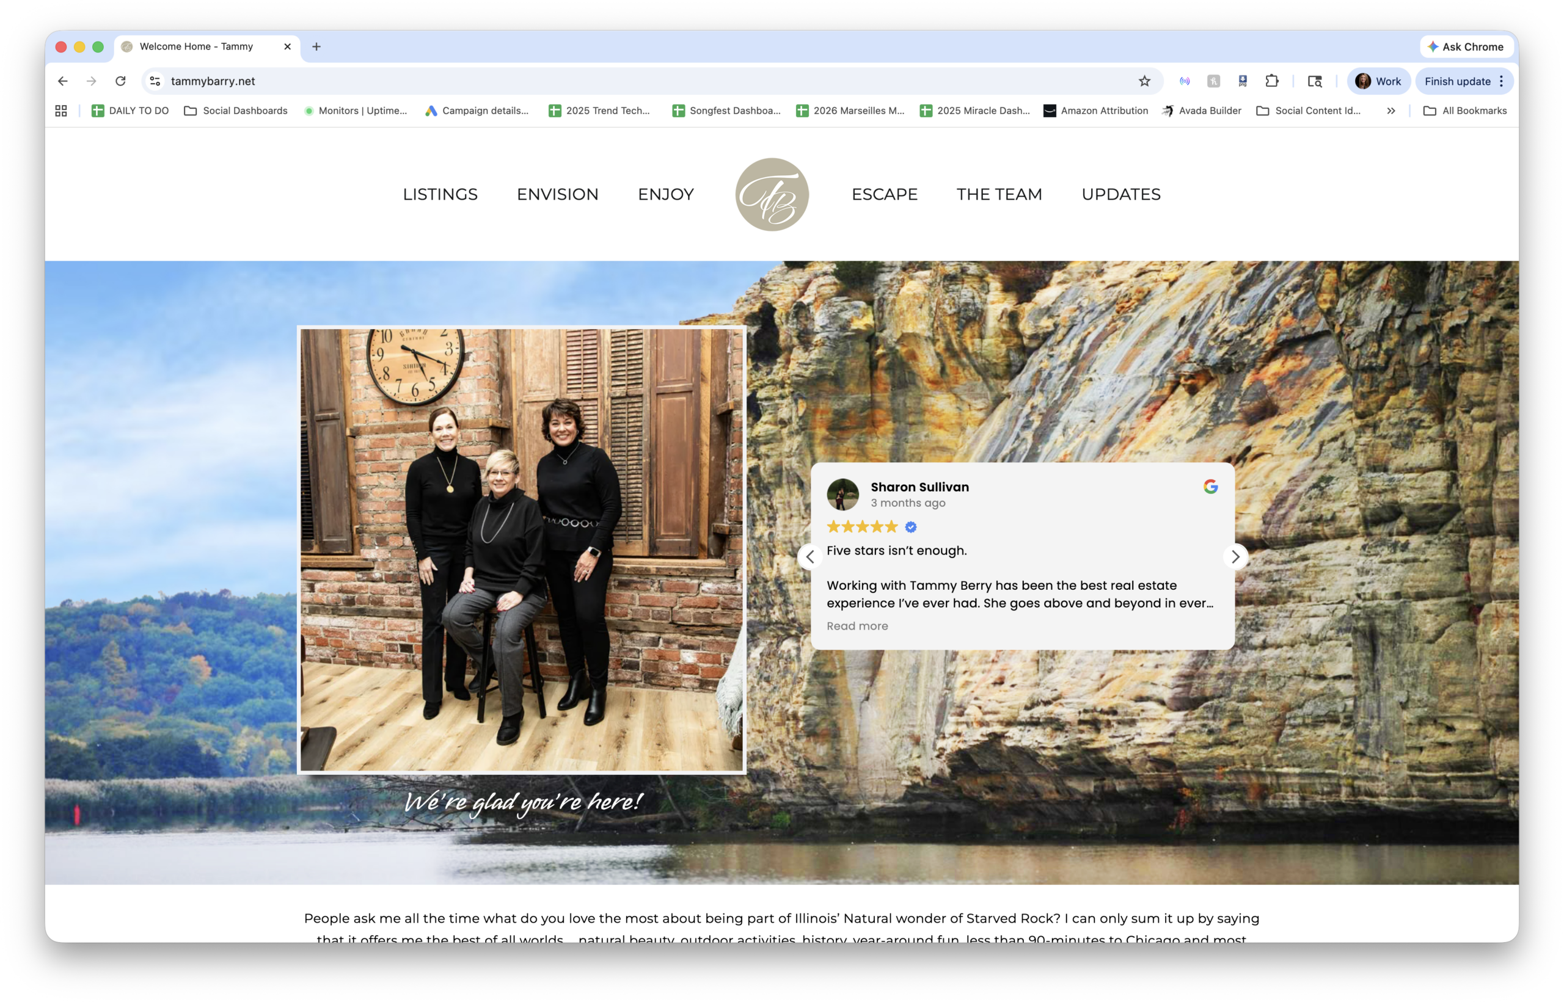Screen dimensions: 1564x1002
Task: Open a new tab with plus icon
Action: [x=316, y=47]
